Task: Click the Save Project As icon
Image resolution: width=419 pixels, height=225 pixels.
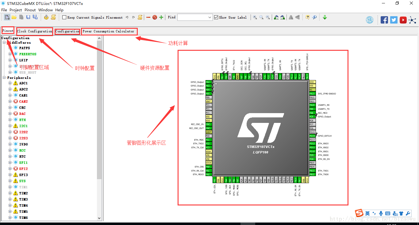Action: click(x=35, y=17)
